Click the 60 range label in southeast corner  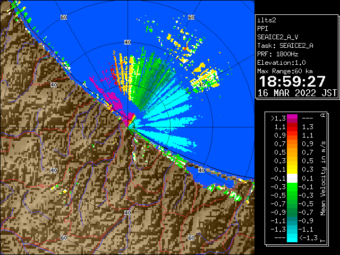pyautogui.click(x=191, y=237)
